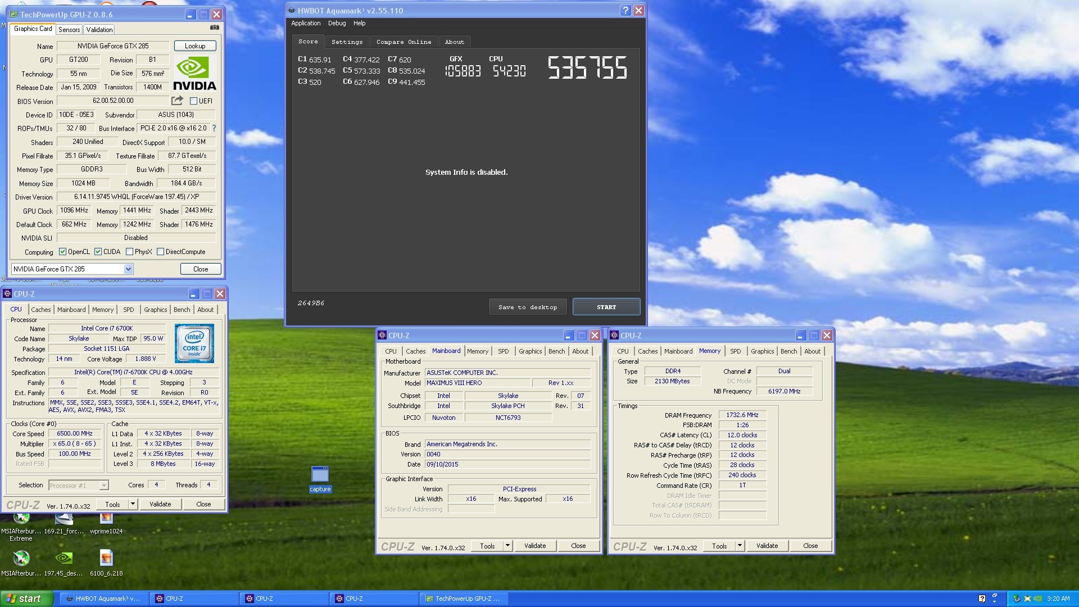Click the START button in Aquamark
The image size is (1079, 607).
tap(606, 307)
